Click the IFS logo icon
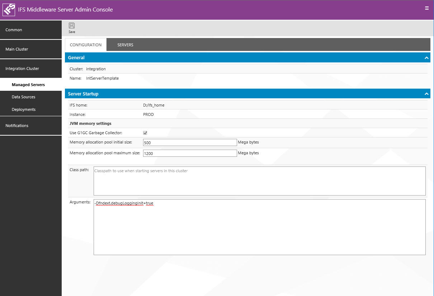 pyautogui.click(x=9, y=10)
